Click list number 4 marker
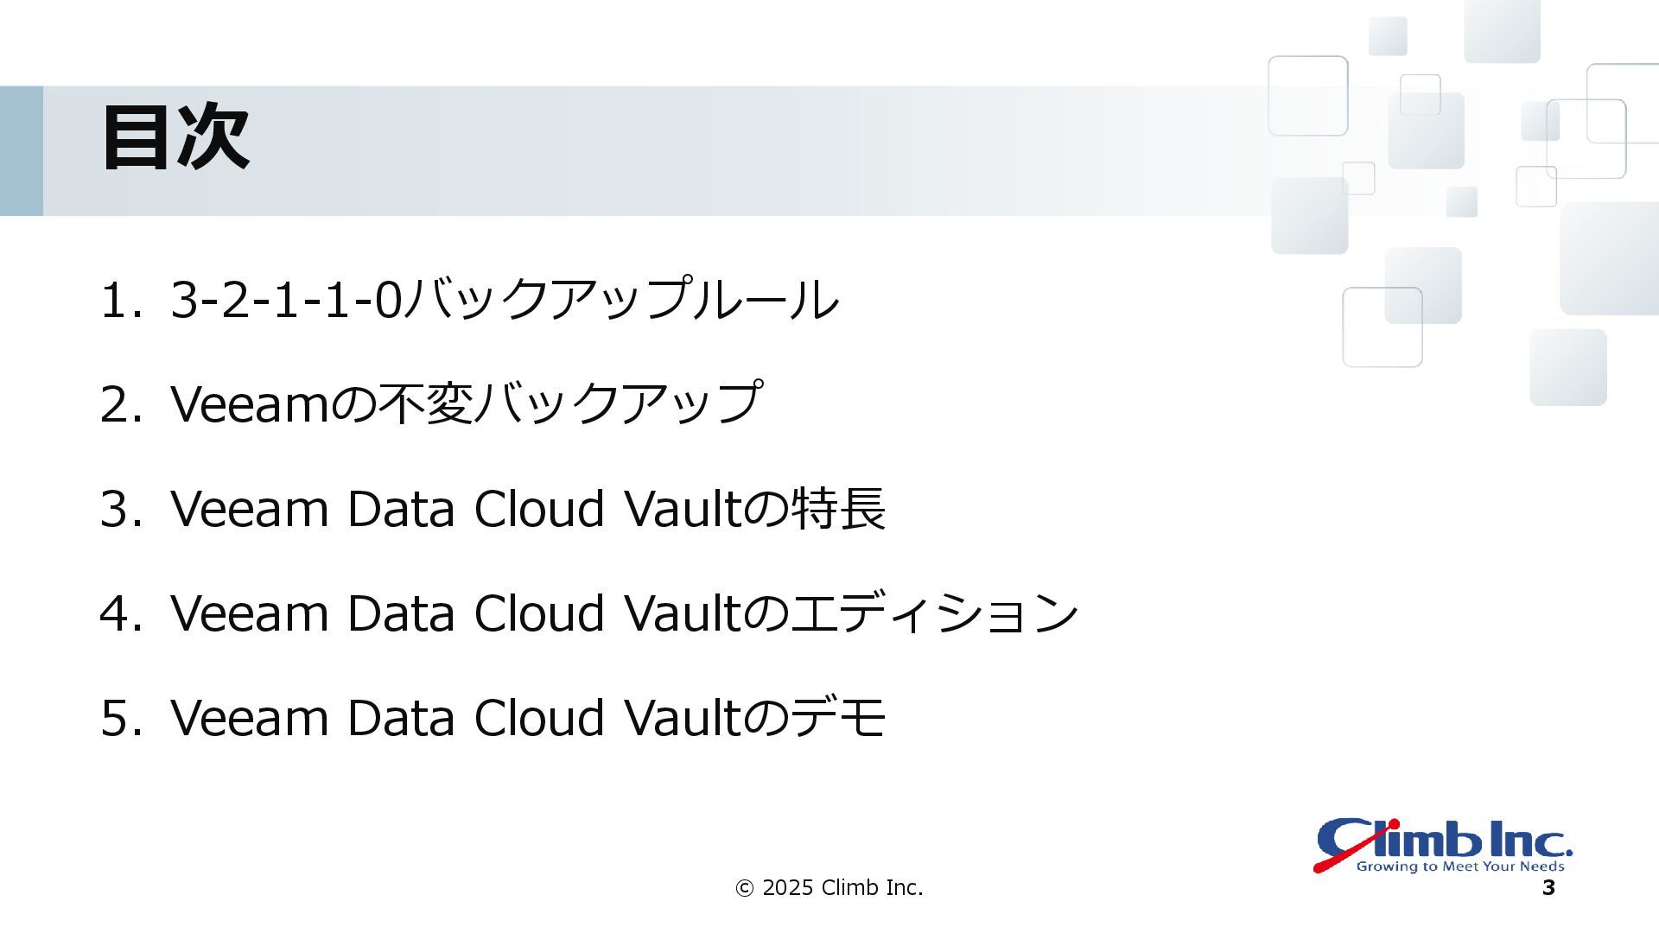 (x=120, y=613)
